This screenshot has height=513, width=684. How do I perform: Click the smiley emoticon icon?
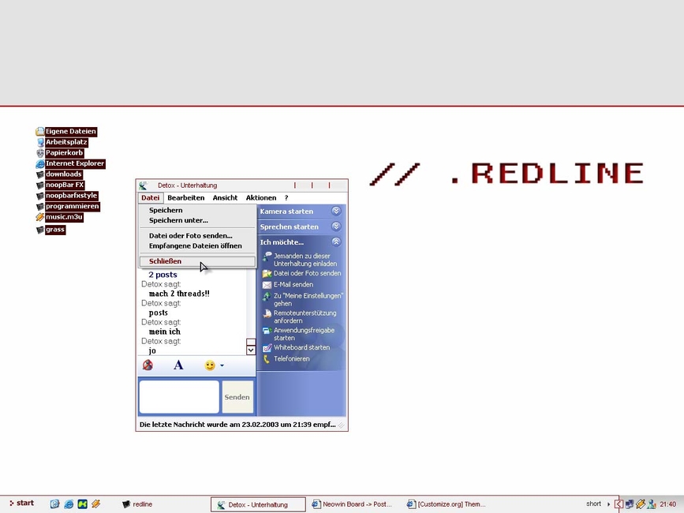click(x=210, y=365)
